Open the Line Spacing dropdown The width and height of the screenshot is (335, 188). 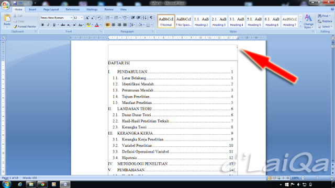pyautogui.click(x=132, y=25)
